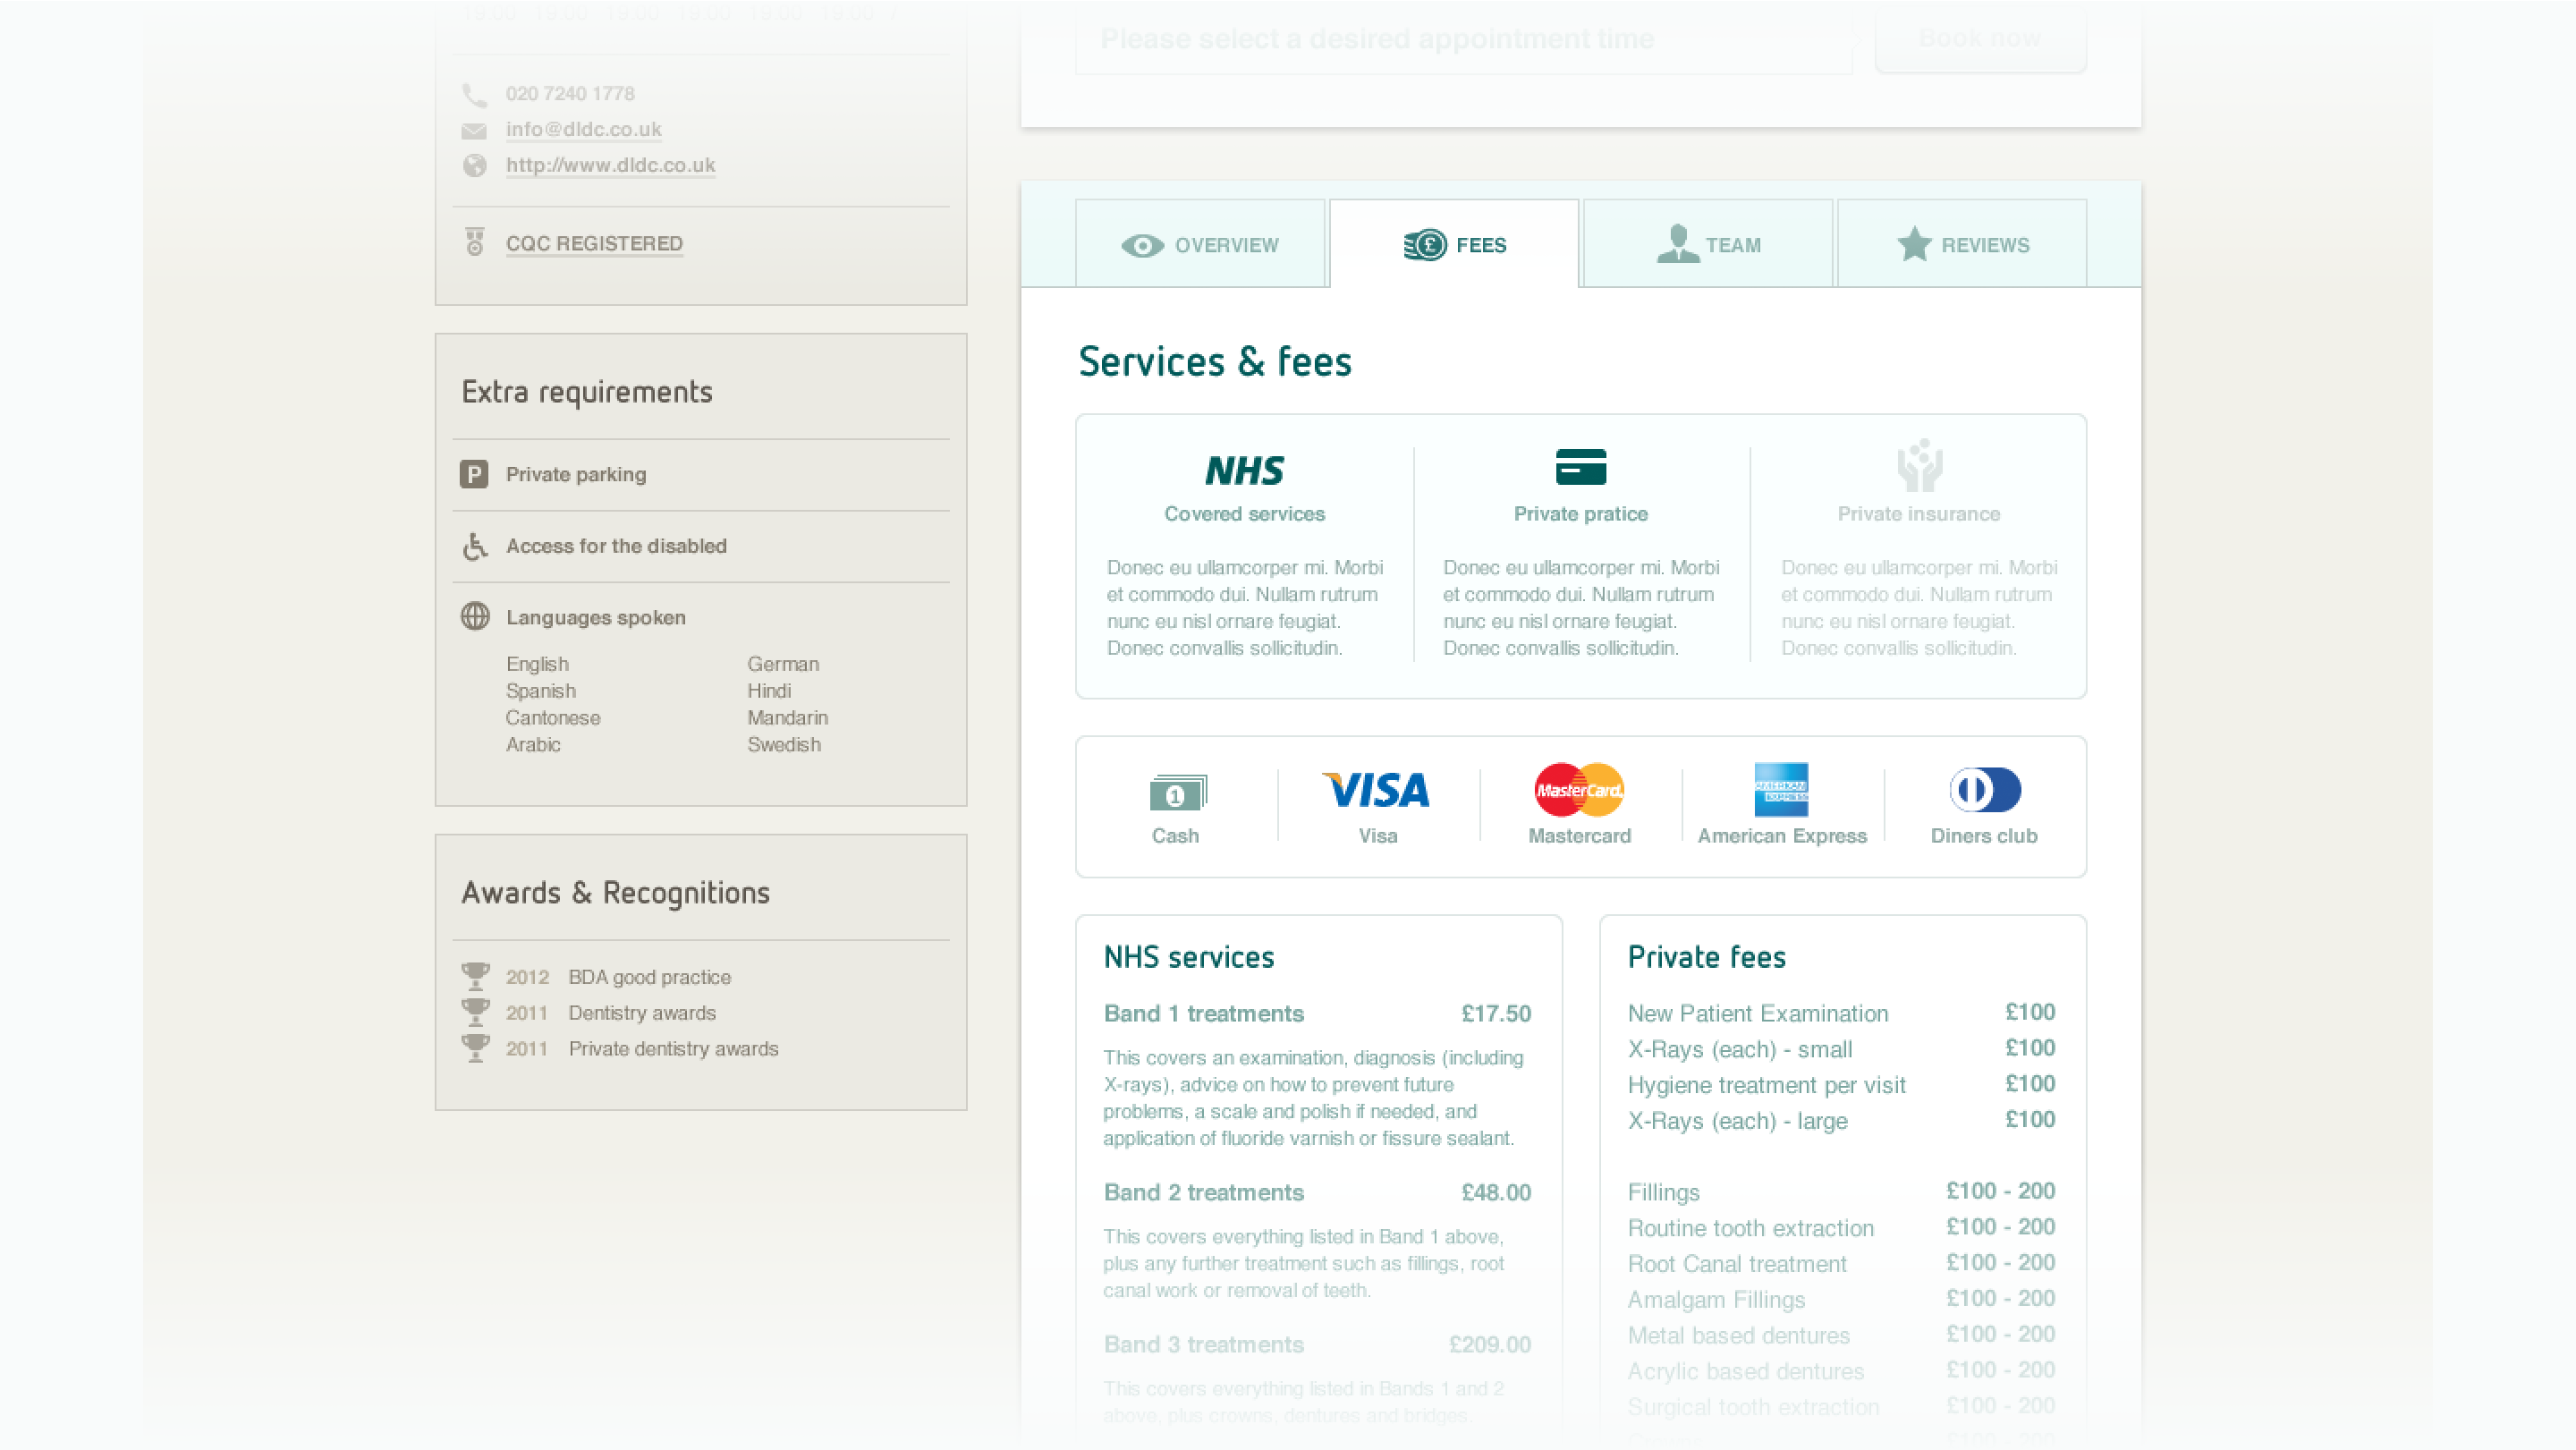2576x1450 pixels.
Task: Select the Private practice card icon
Action: tap(1580, 467)
